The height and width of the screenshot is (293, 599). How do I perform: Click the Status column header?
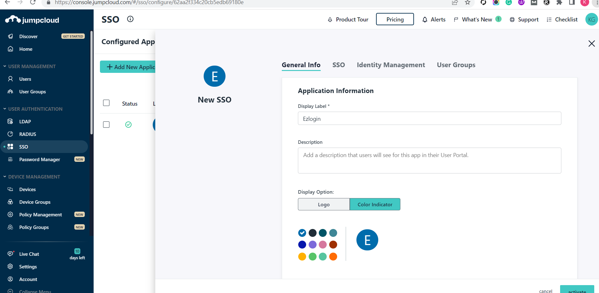[130, 104]
